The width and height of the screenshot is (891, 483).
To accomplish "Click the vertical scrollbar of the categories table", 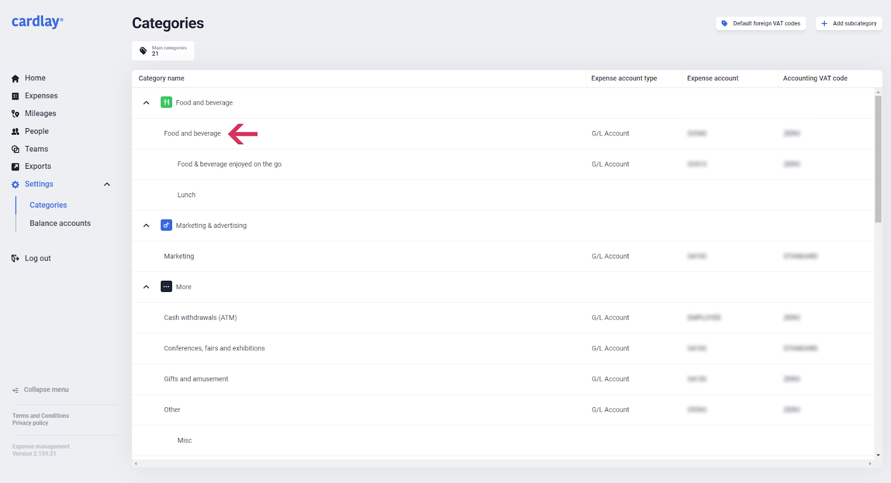I will click(x=878, y=159).
